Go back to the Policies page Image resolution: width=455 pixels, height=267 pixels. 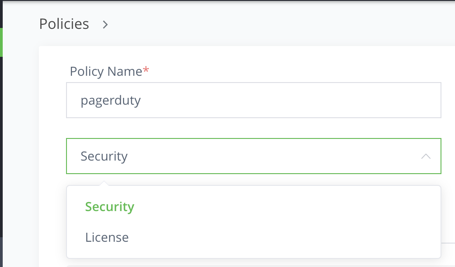pos(64,24)
